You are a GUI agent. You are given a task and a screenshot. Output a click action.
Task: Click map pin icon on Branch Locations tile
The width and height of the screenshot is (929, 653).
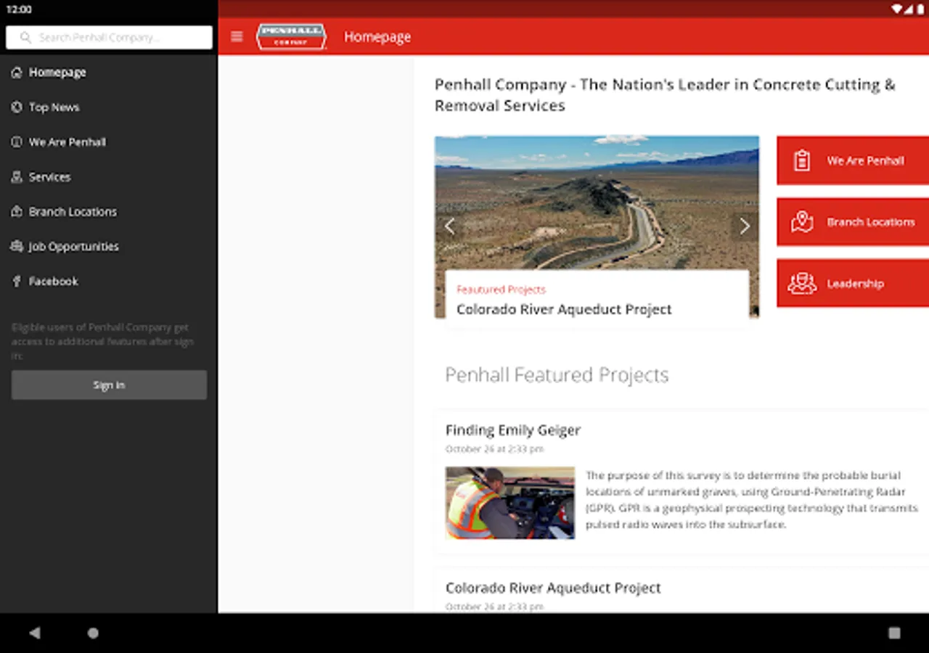[x=801, y=222]
